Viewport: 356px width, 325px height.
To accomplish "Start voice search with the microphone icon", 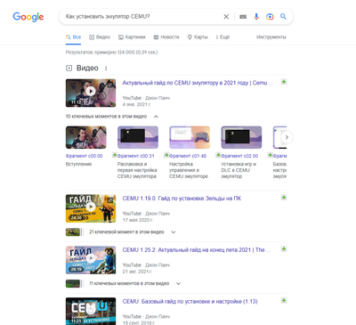I will click(x=256, y=17).
